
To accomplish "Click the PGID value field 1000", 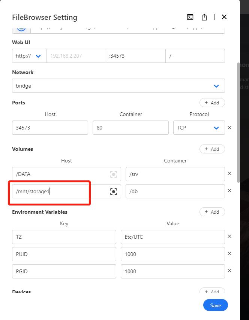I will point(173,271).
